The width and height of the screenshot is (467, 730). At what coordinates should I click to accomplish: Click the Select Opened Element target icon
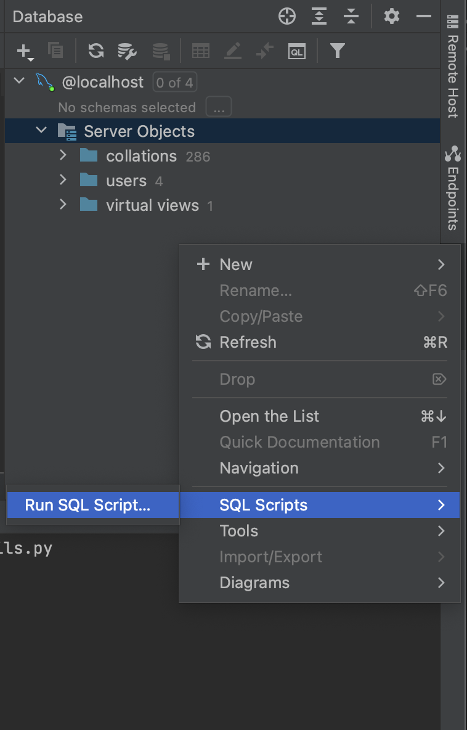pyautogui.click(x=288, y=17)
